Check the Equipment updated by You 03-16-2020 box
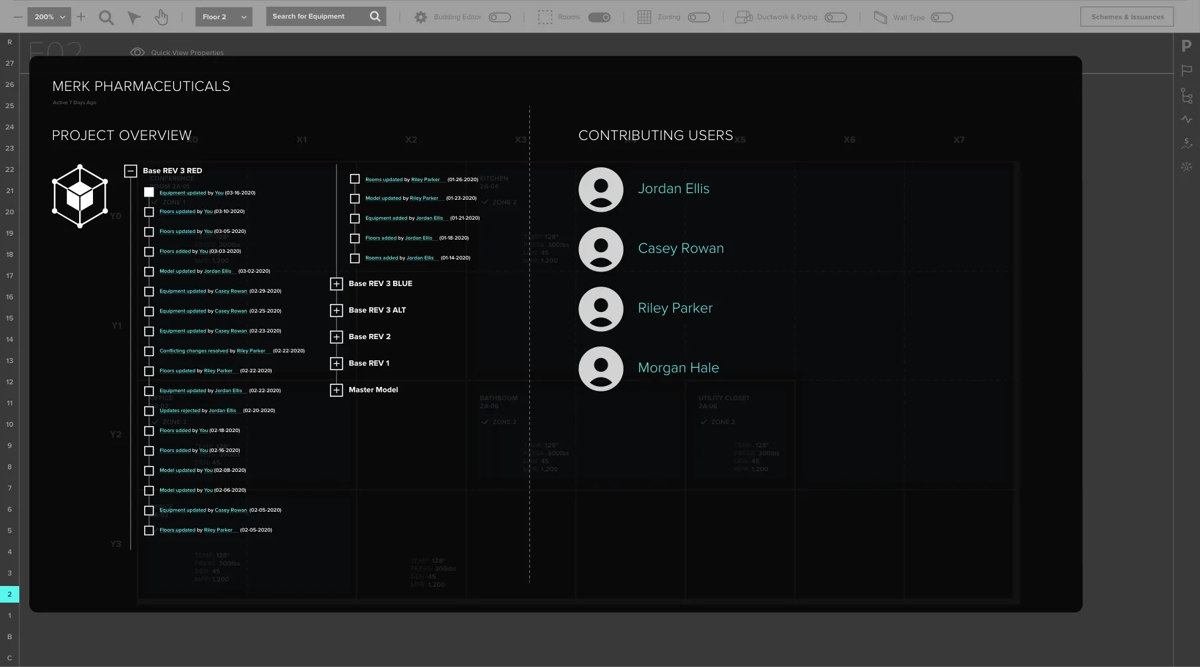The width and height of the screenshot is (1200, 667). [149, 192]
